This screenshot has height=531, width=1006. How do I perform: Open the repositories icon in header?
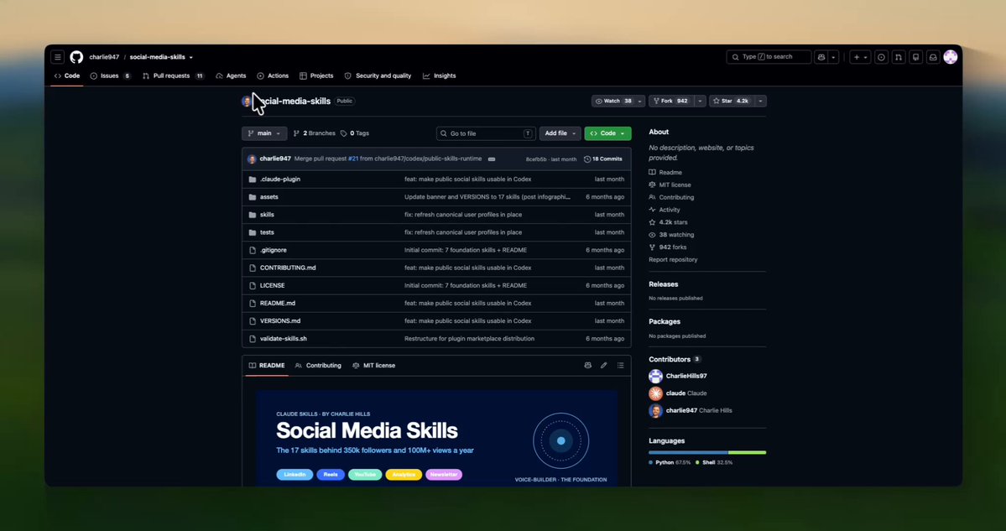coord(916,57)
